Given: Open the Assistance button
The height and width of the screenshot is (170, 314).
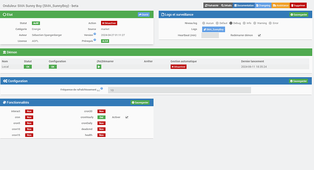Looking at the screenshot, I should tap(281, 5).
